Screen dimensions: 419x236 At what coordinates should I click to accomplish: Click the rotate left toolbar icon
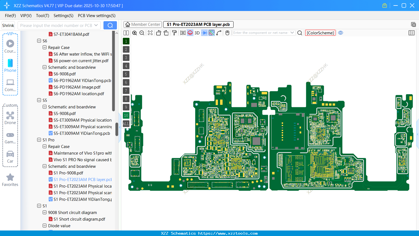[x=159, y=33]
